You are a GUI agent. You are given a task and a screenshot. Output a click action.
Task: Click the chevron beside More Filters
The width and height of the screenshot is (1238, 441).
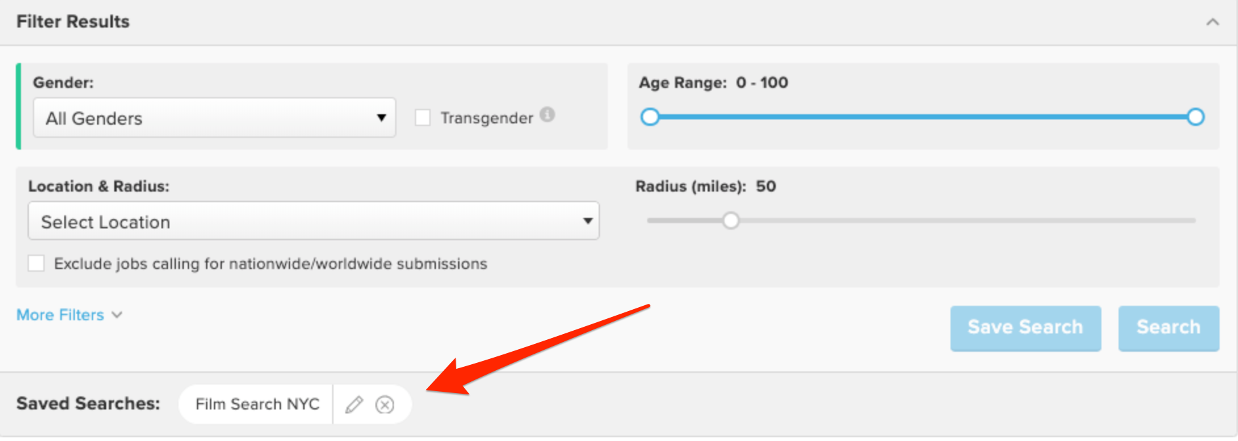[x=117, y=315]
